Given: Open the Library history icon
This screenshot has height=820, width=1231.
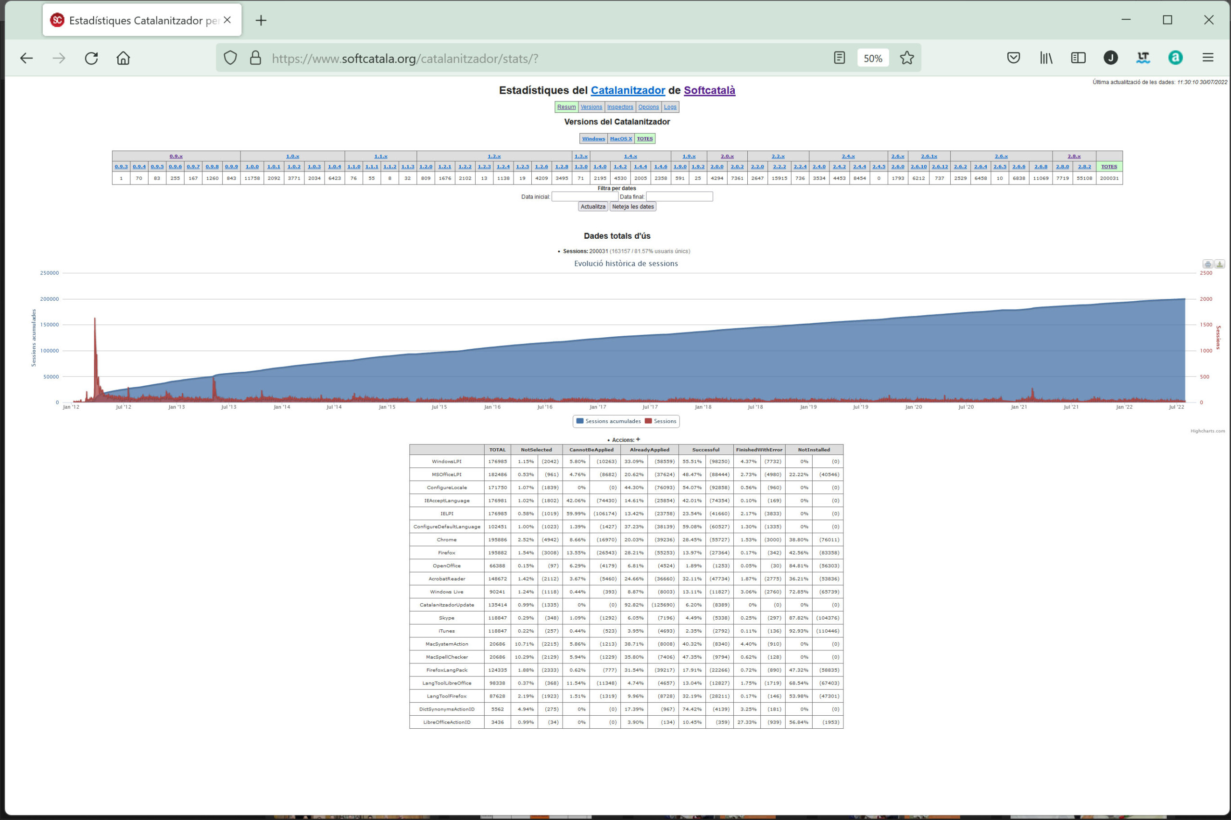Looking at the screenshot, I should [x=1046, y=58].
